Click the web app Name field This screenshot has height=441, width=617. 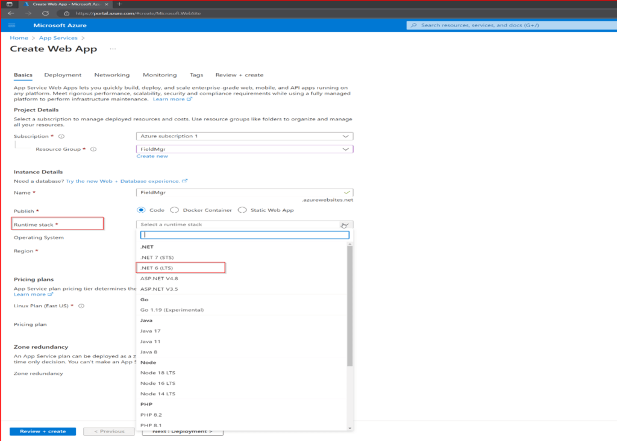(245, 192)
